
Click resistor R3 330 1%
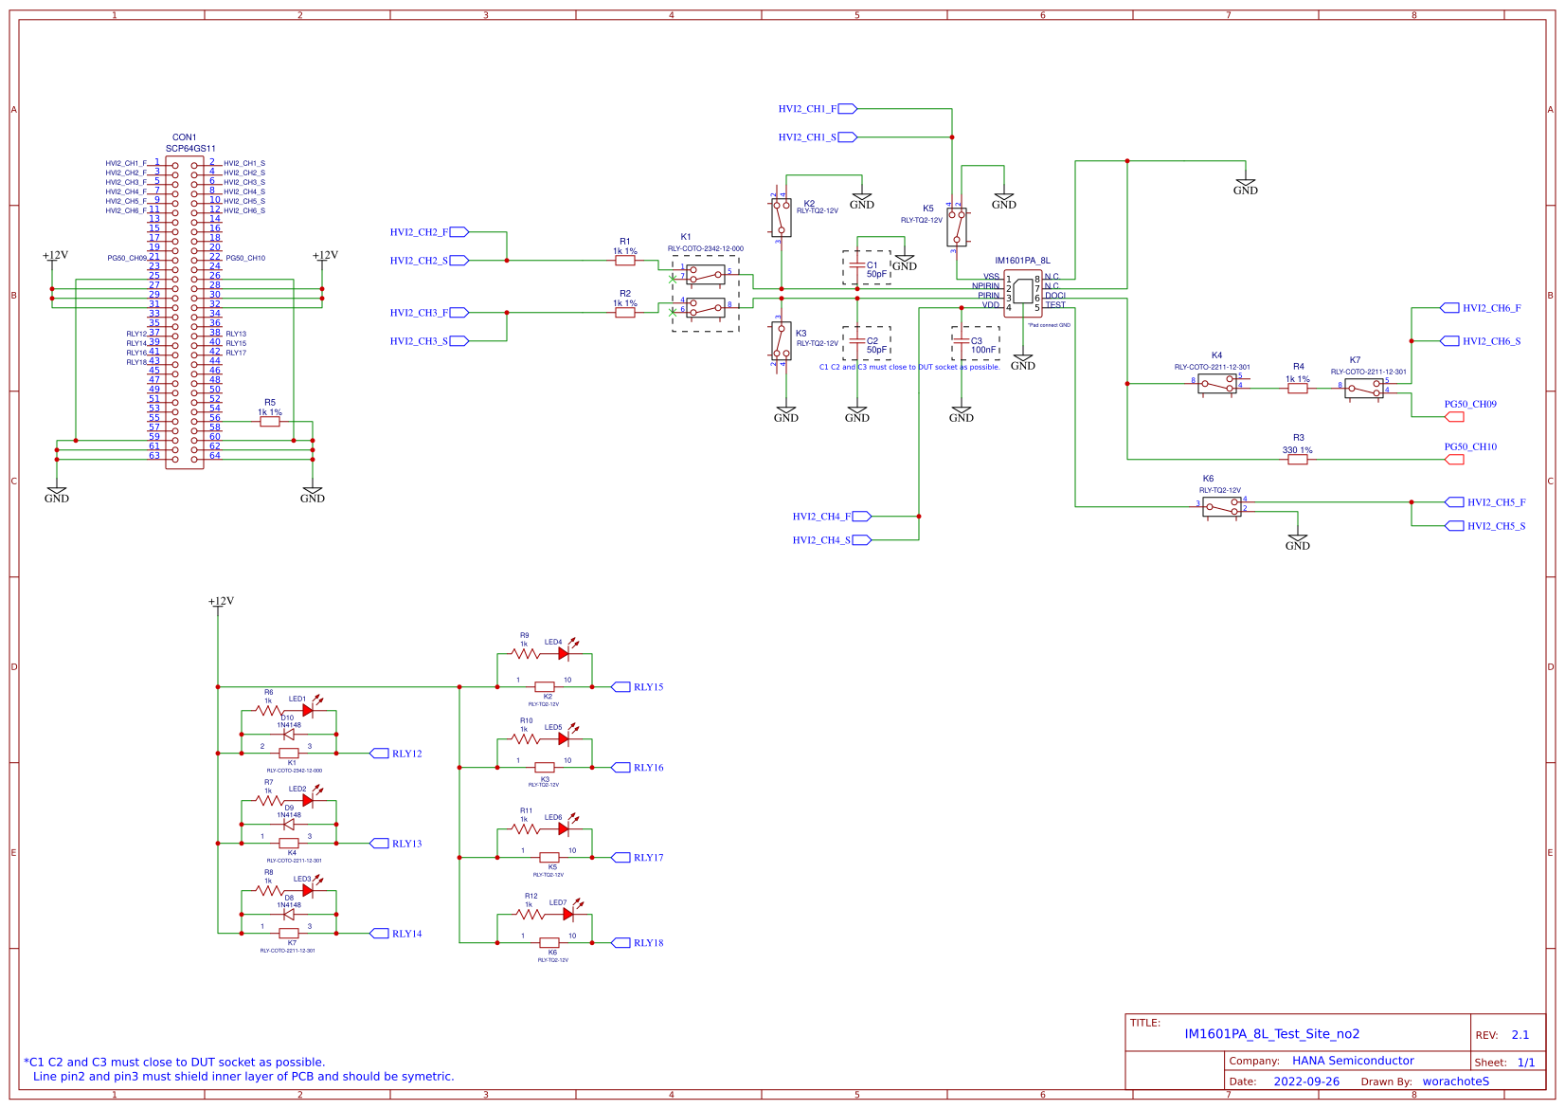pyautogui.click(x=1298, y=459)
